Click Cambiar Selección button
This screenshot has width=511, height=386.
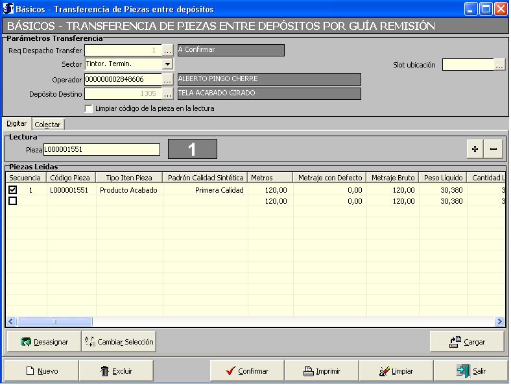pos(119,341)
